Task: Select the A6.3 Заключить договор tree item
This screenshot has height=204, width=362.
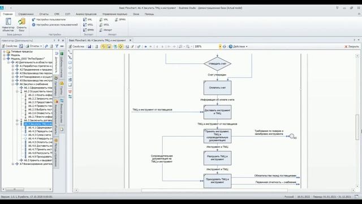Action: [38, 120]
